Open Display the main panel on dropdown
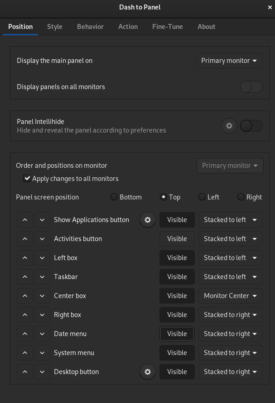 click(x=229, y=61)
